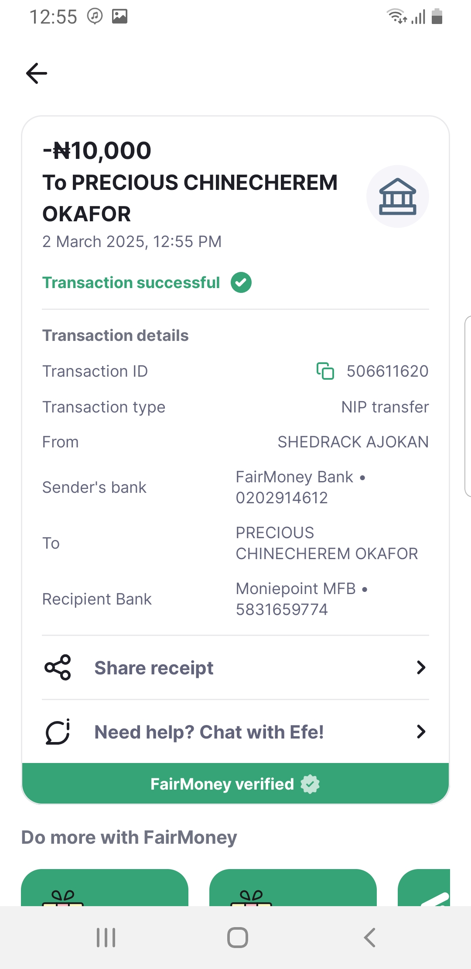This screenshot has width=471, height=969.
Task: Tap the share receipt icon
Action: click(58, 667)
